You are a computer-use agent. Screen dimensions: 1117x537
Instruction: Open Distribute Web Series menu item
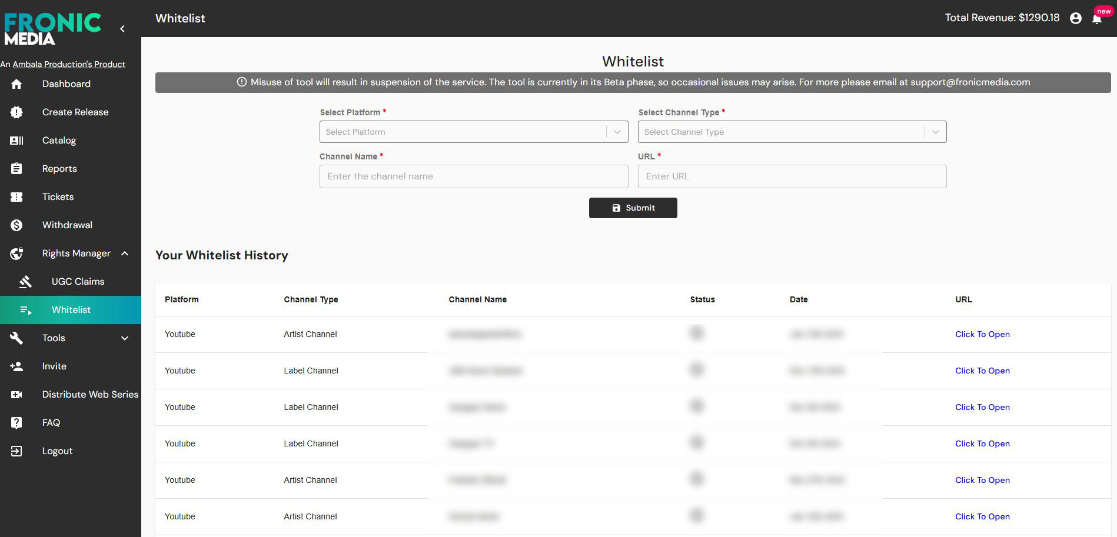click(90, 395)
